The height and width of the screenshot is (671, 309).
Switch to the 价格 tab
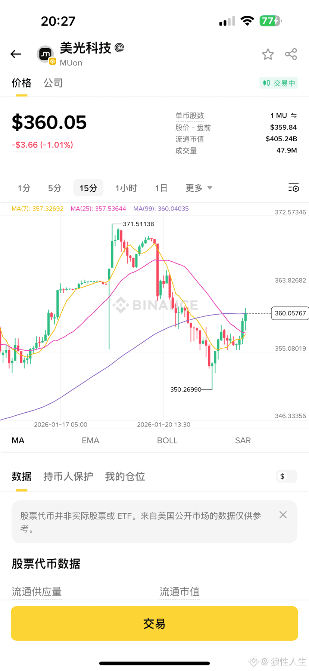click(22, 83)
